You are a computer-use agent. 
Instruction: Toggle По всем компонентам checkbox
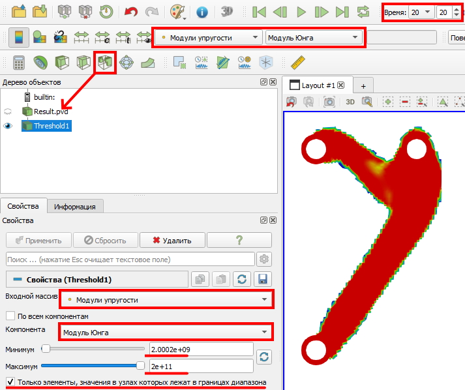pyautogui.click(x=10, y=316)
